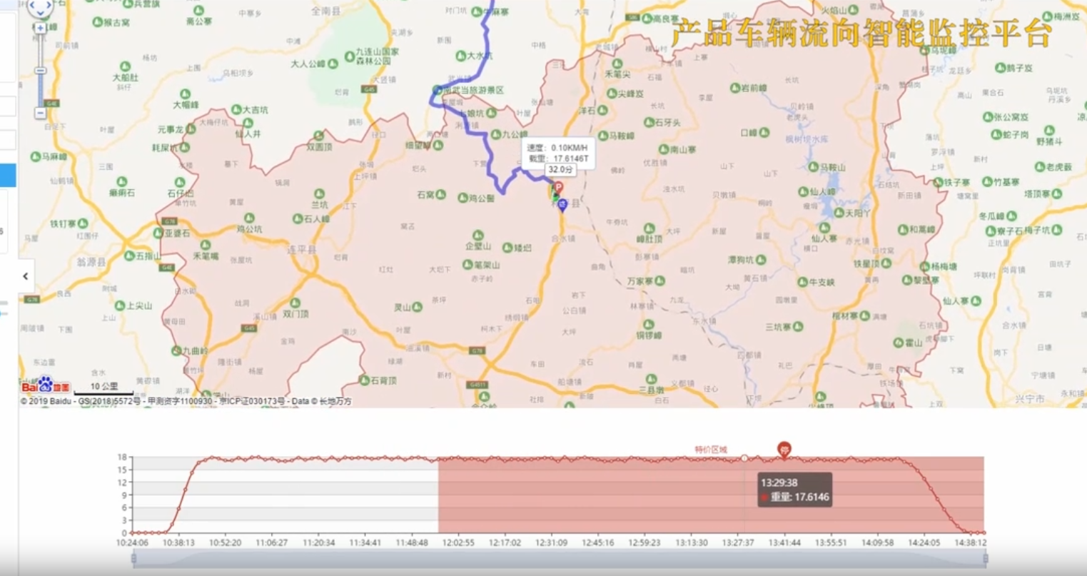This screenshot has height=576, width=1087.
Task: Click the map zoom in plus button
Action: pos(40,28)
